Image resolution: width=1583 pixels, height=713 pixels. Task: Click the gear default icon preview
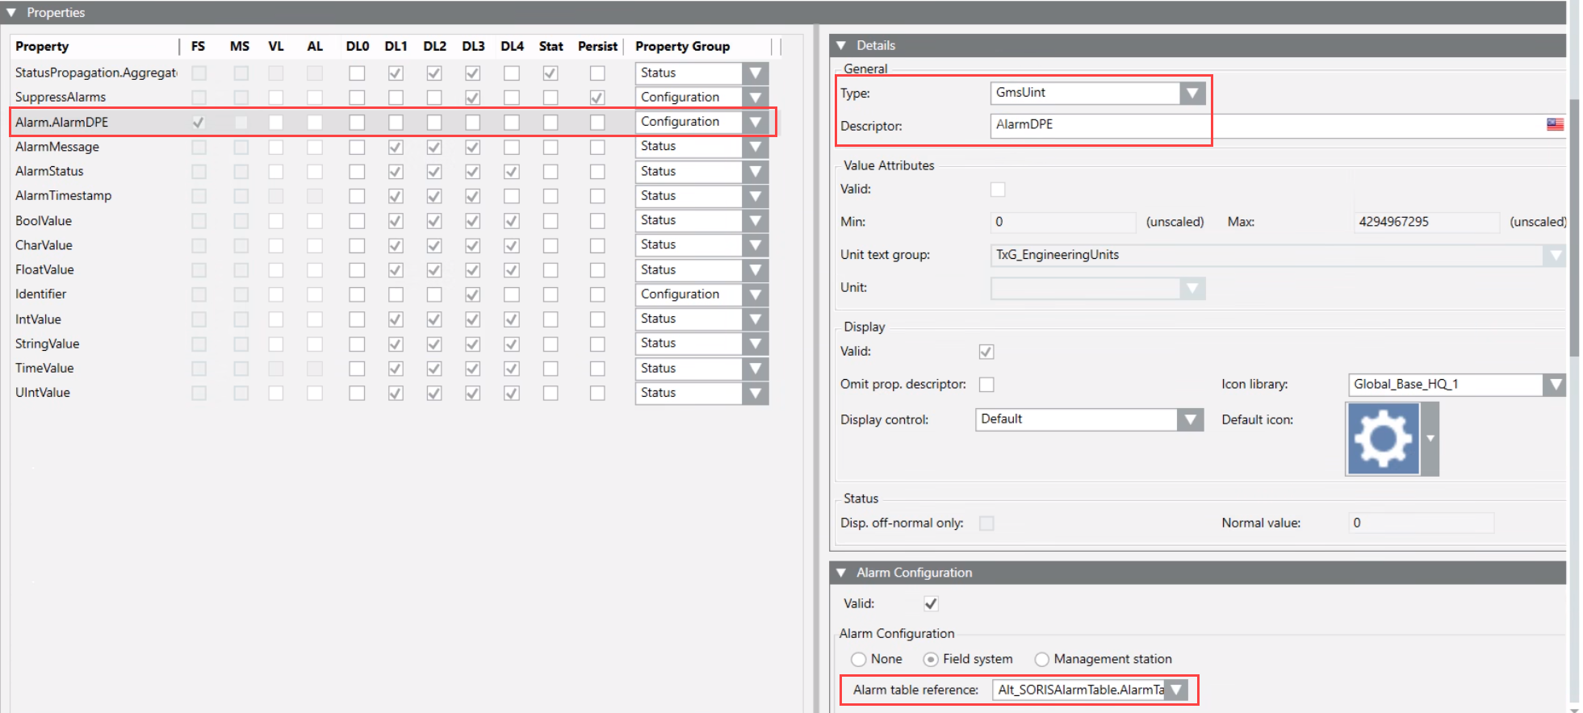click(1383, 439)
